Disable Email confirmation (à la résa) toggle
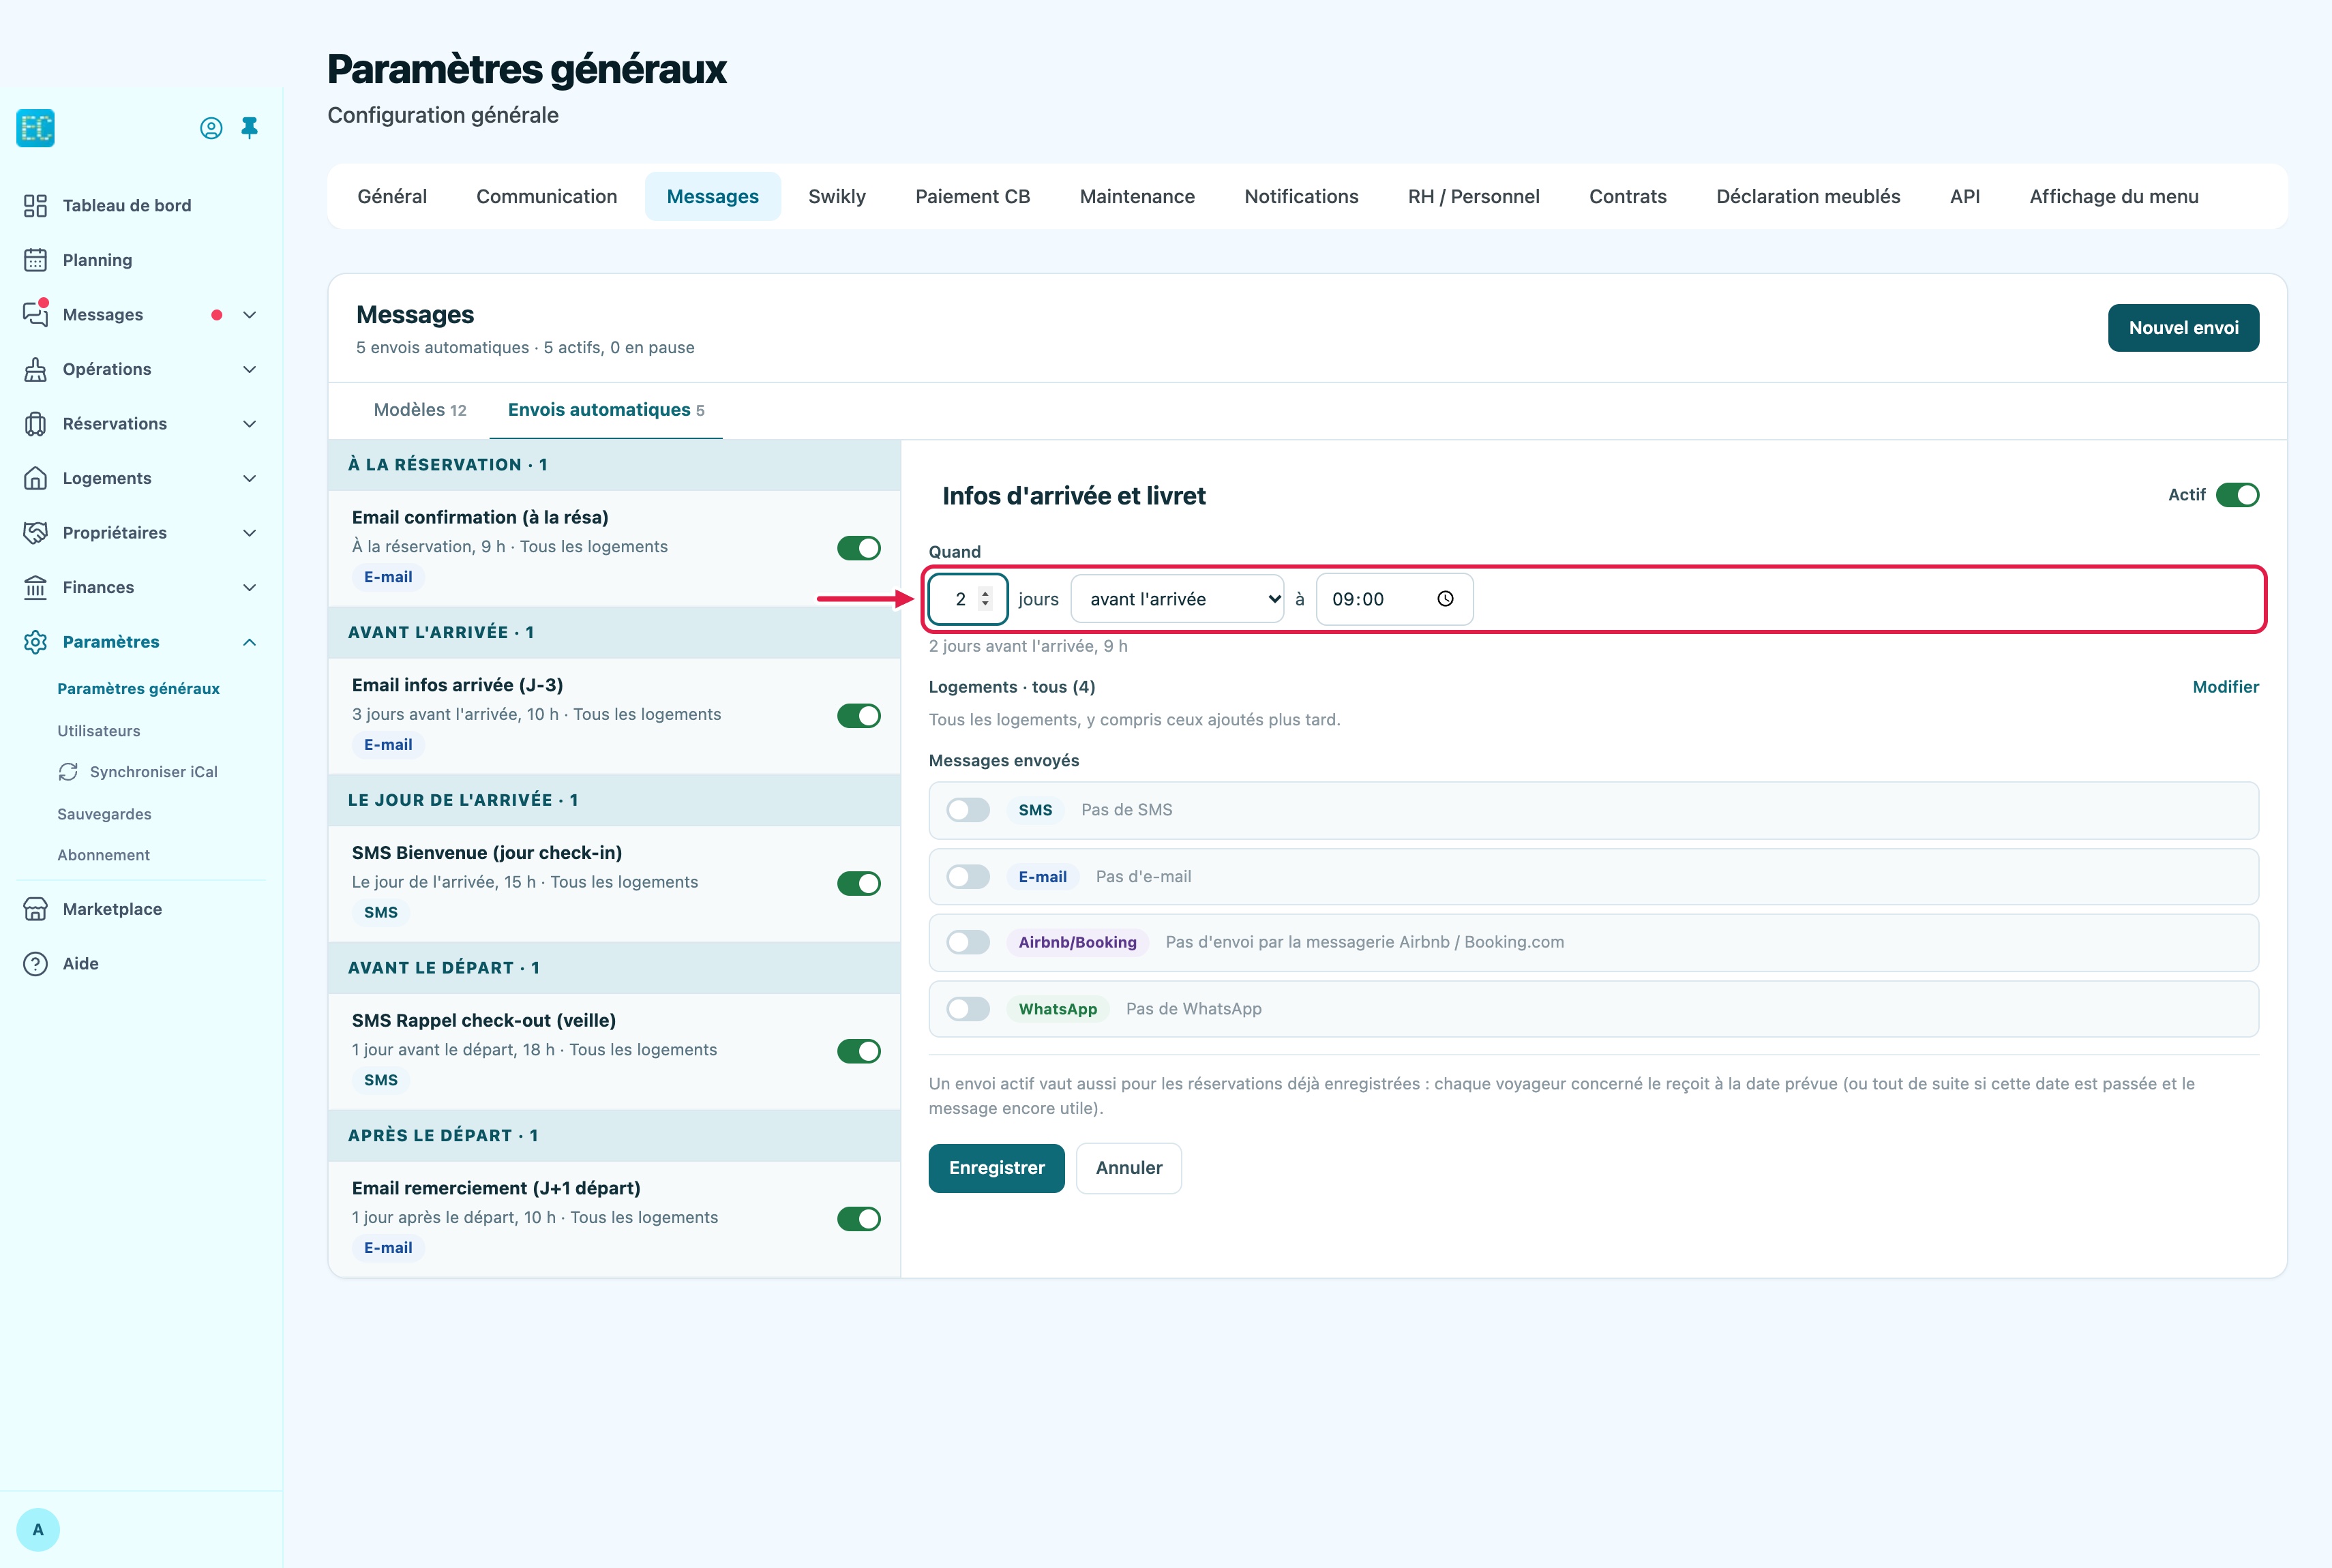2332x1568 pixels. tap(858, 548)
